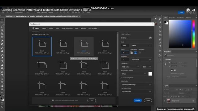The width and height of the screenshot is (198, 111).
Task: Click the Width input field
Action: click(125, 45)
